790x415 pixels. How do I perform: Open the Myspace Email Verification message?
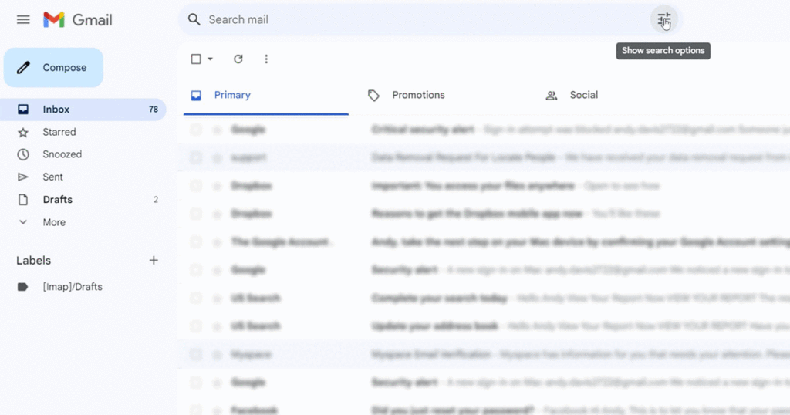(484, 355)
